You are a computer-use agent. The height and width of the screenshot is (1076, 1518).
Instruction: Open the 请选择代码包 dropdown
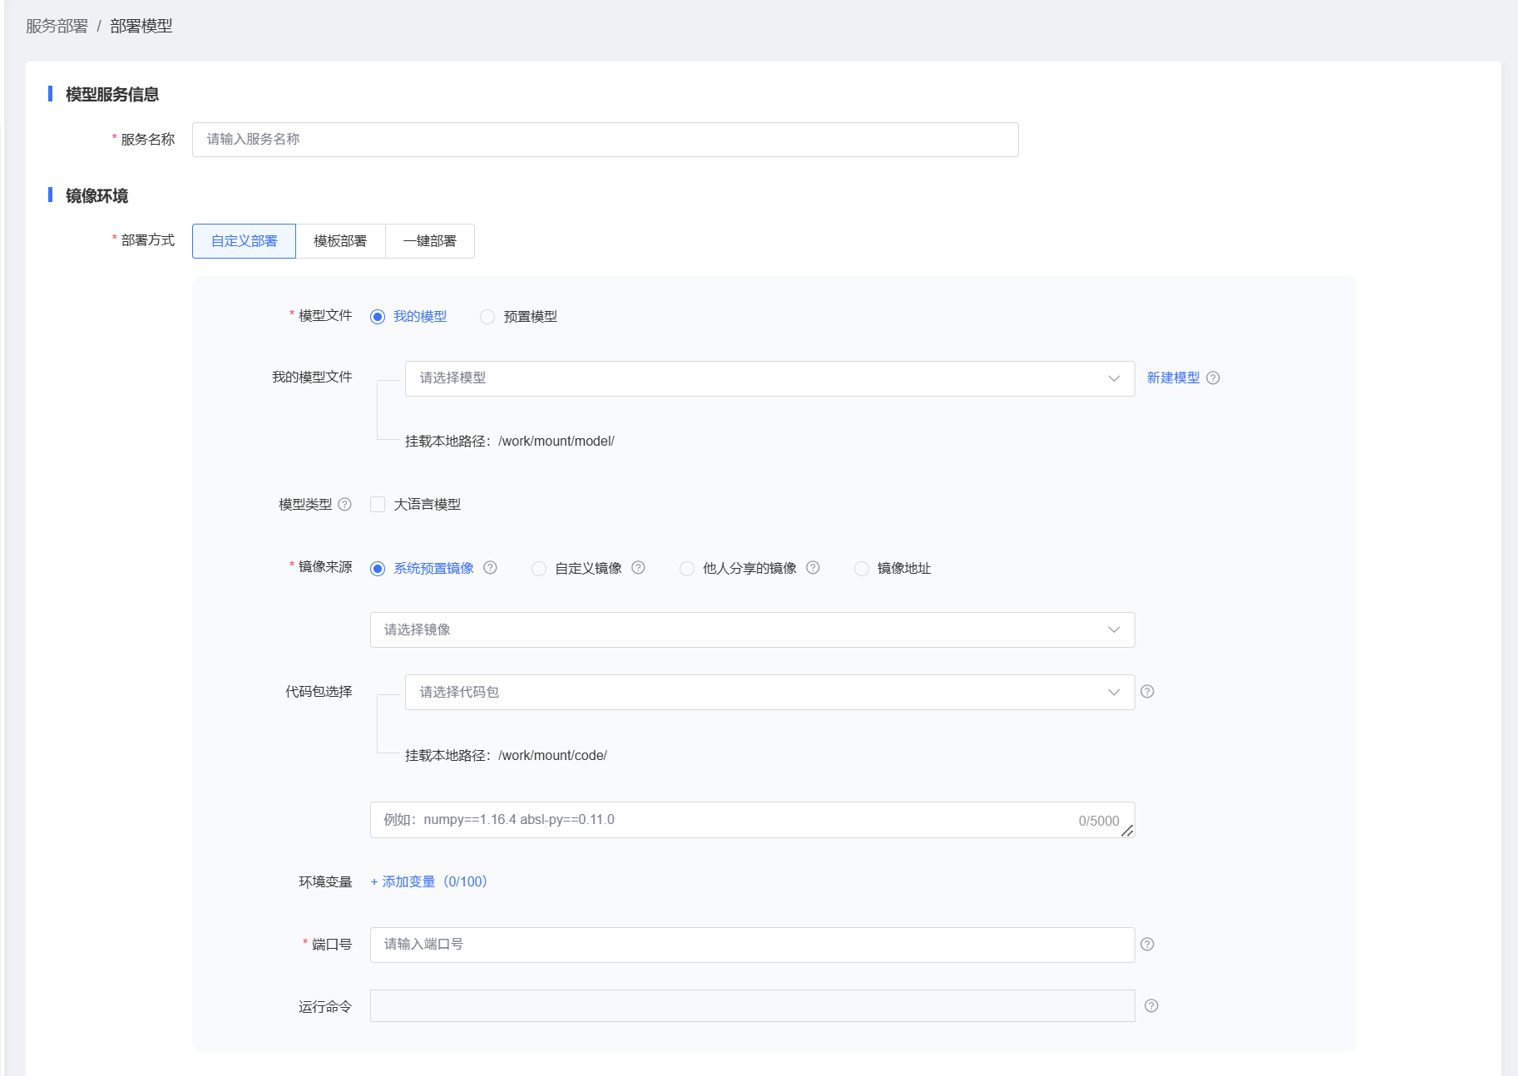(x=769, y=693)
